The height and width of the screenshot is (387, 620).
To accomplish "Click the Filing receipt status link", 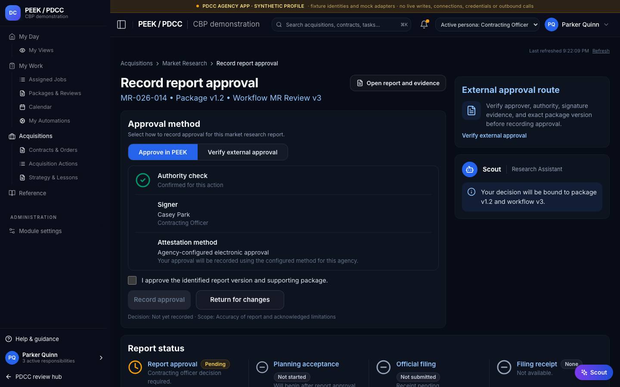I will pyautogui.click(x=537, y=364).
